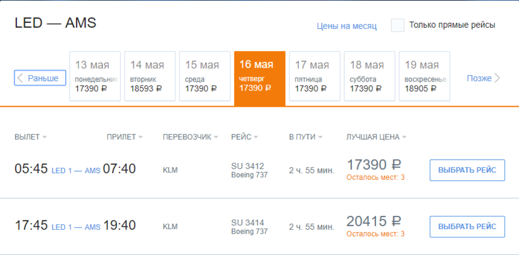This screenshot has width=519, height=255.
Task: Sort by 'В пути' duration
Action: pos(305,137)
